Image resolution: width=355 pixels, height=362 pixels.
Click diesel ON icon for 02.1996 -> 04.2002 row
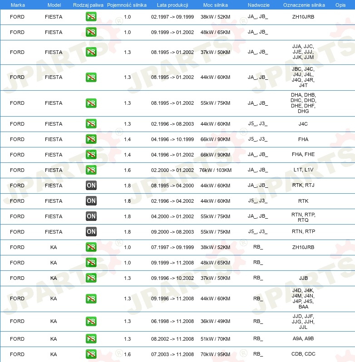coord(91,201)
